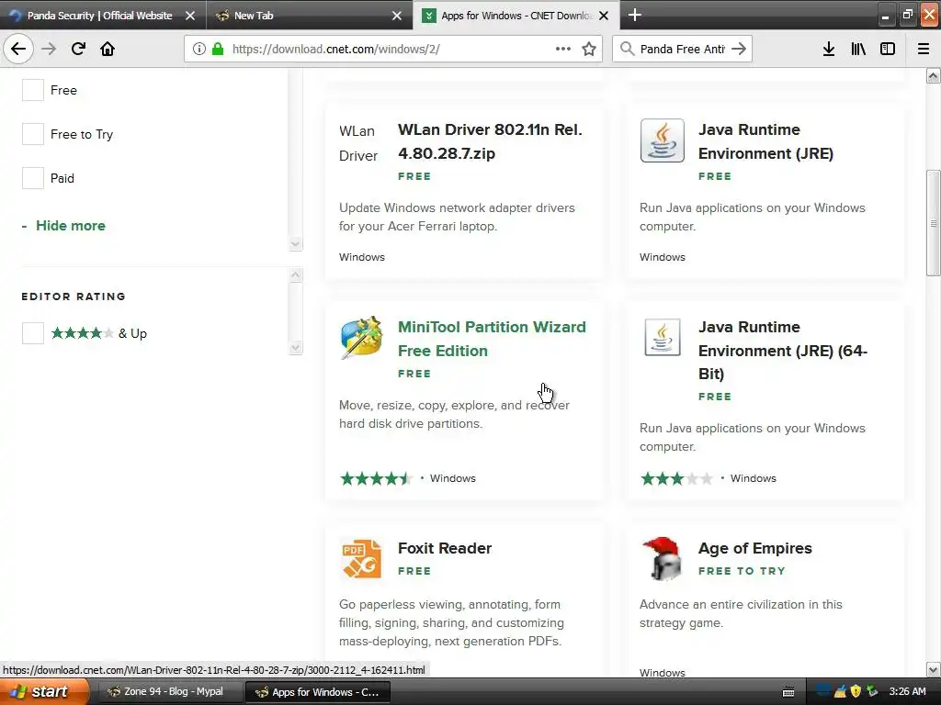Open the on-screen keyboard tray icon
941x705 pixels.
(x=788, y=692)
